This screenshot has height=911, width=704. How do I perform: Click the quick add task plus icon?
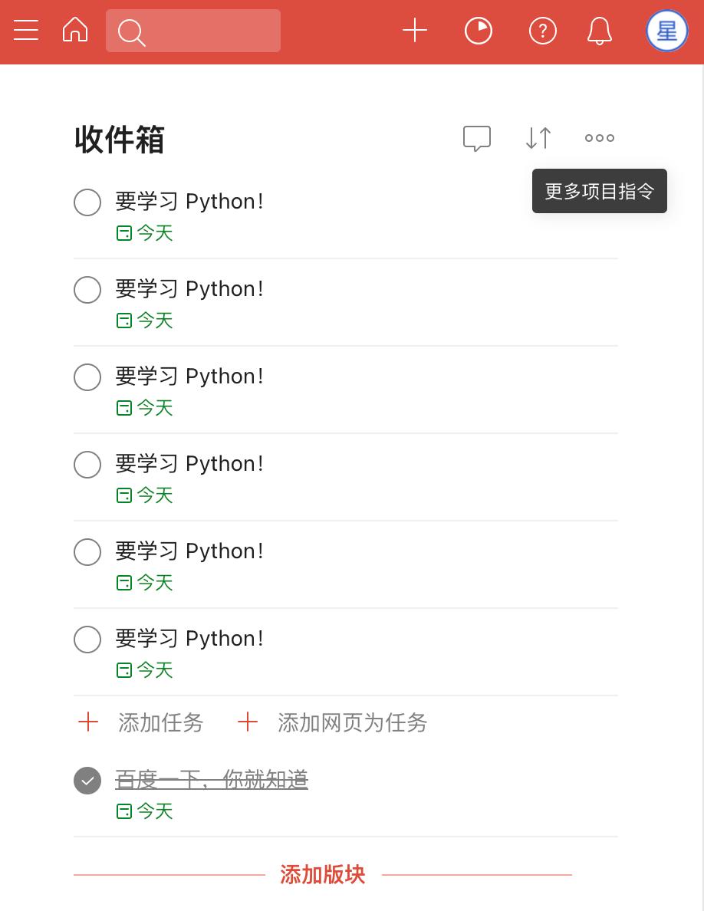coord(415,31)
